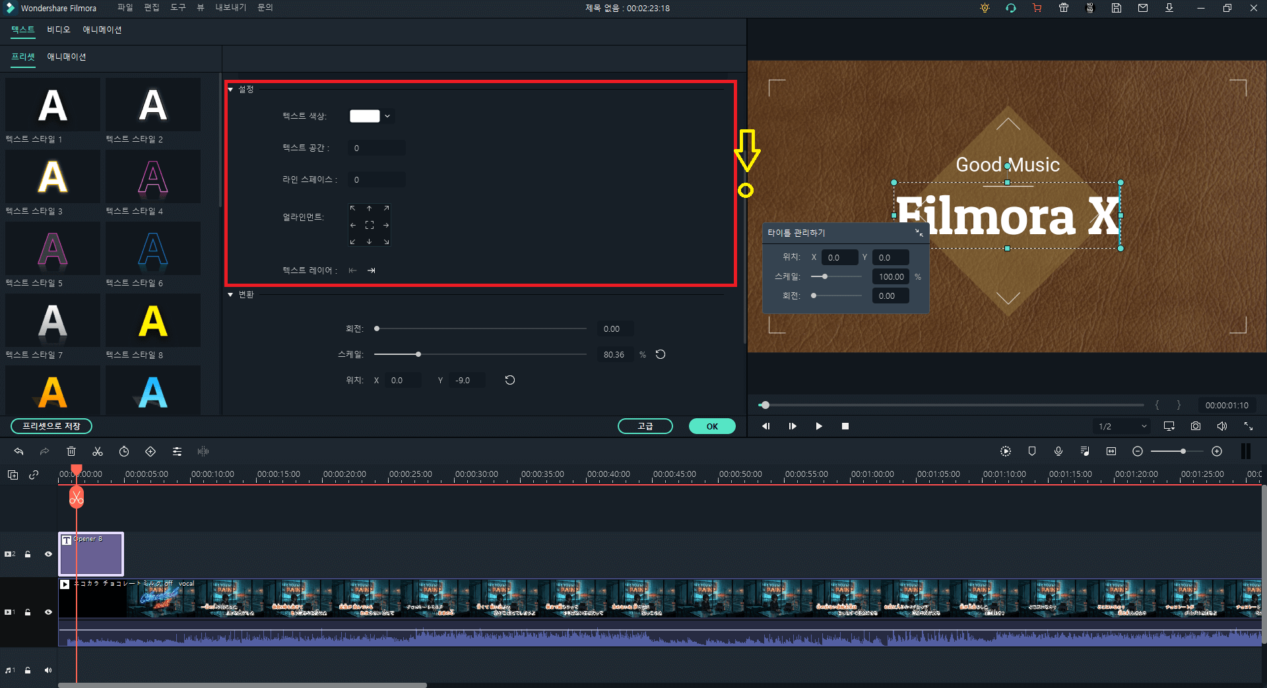Select the Opener 8 title clip

tap(91, 554)
